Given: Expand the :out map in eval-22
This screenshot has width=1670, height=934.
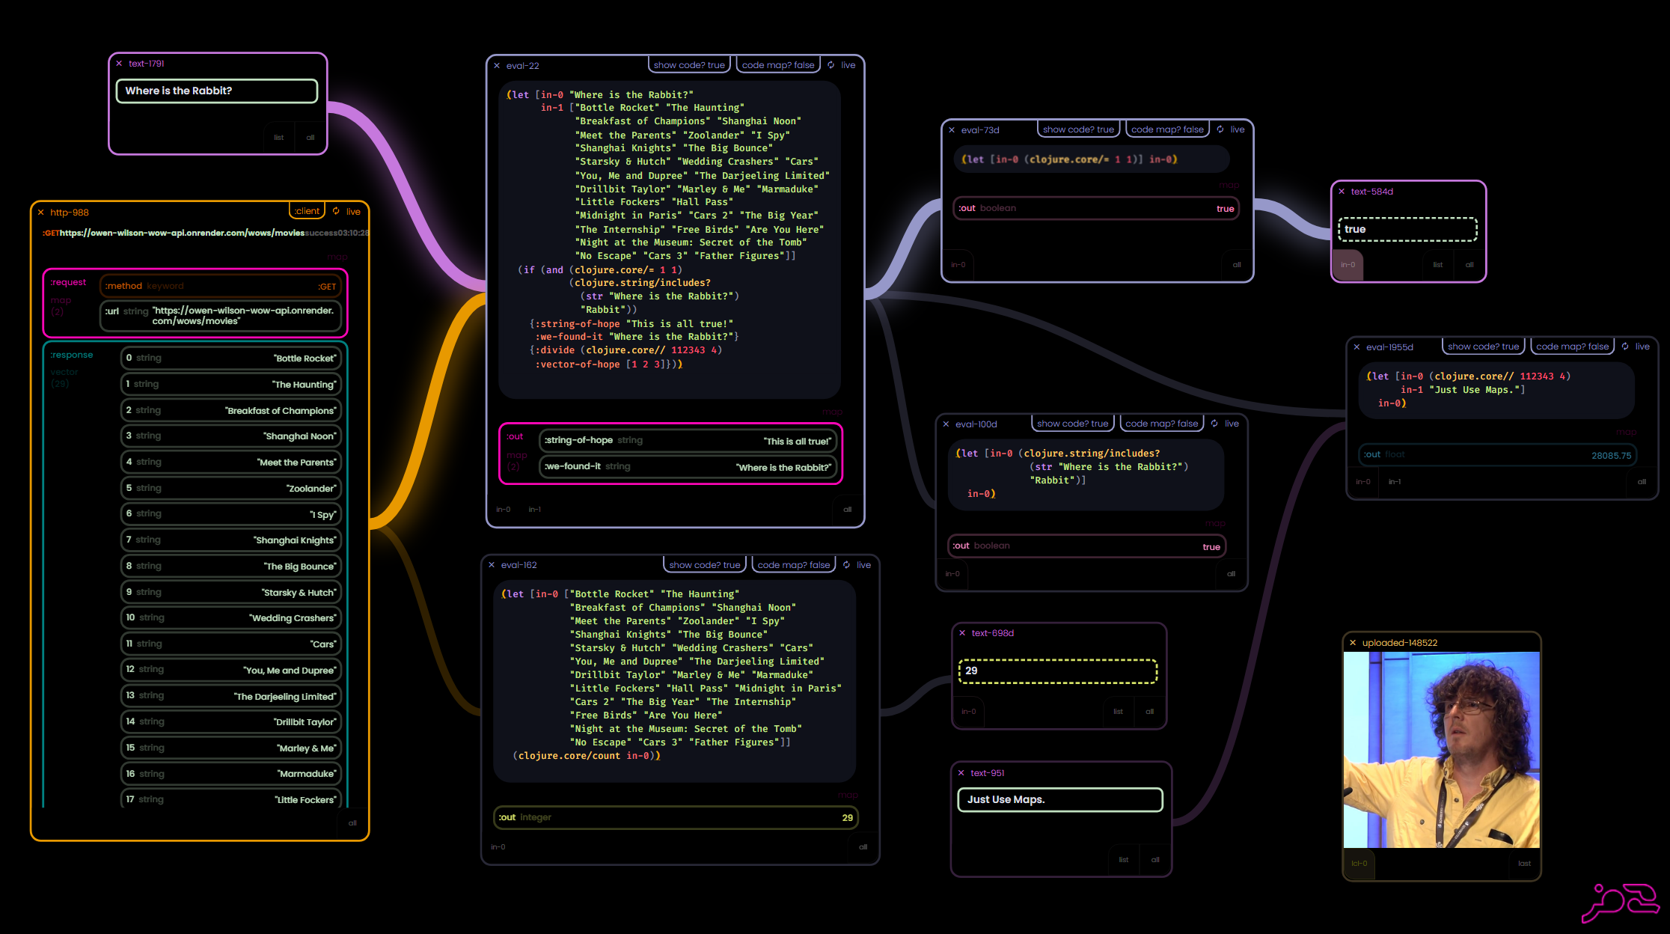Looking at the screenshot, I should [x=515, y=437].
